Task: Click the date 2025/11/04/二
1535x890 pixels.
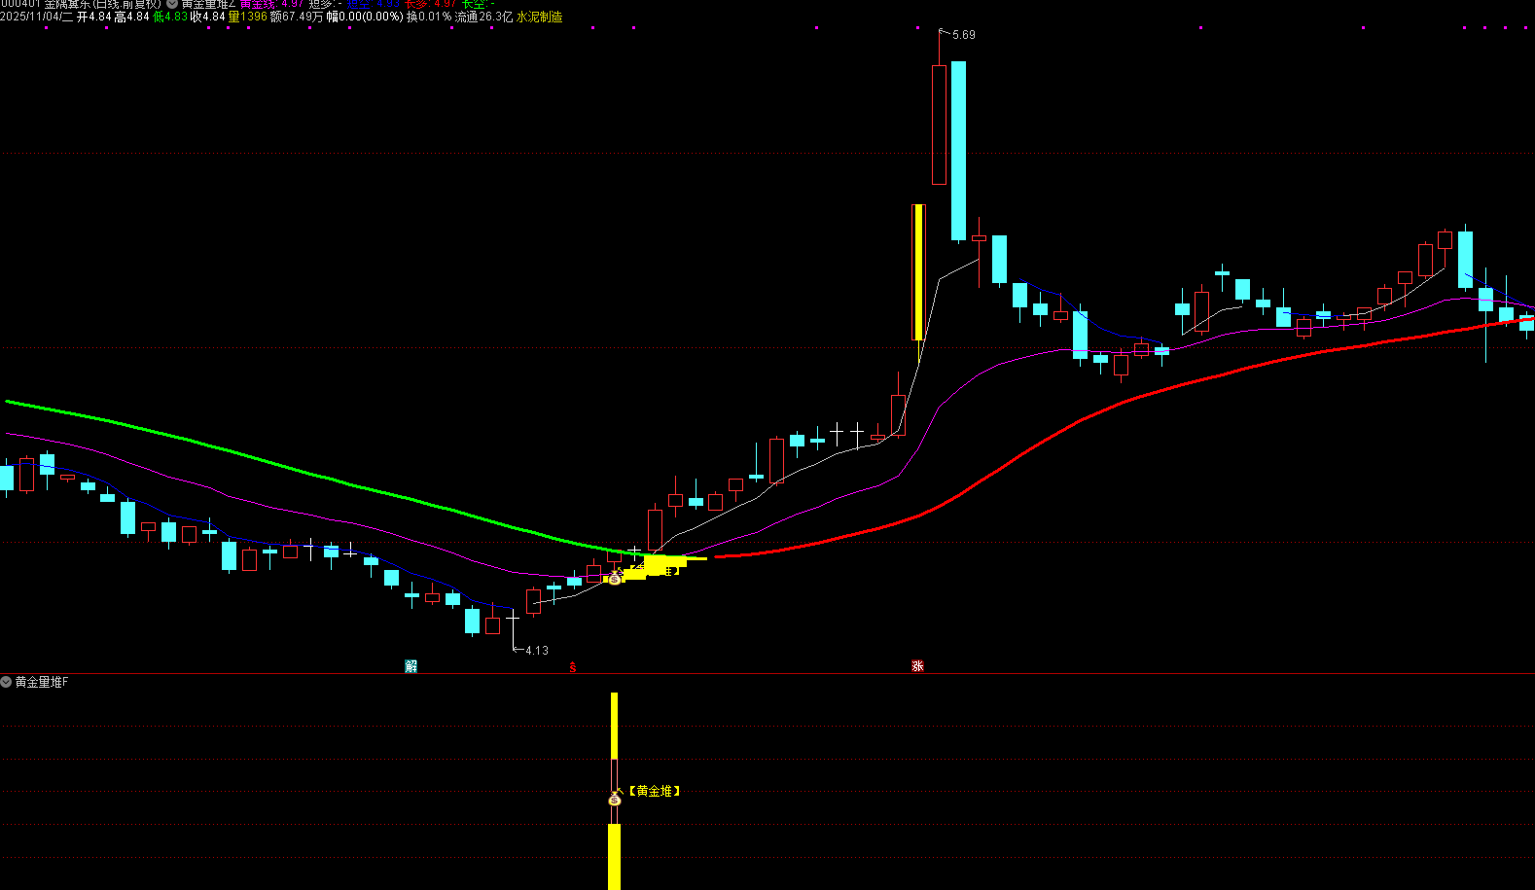Action: [36, 17]
